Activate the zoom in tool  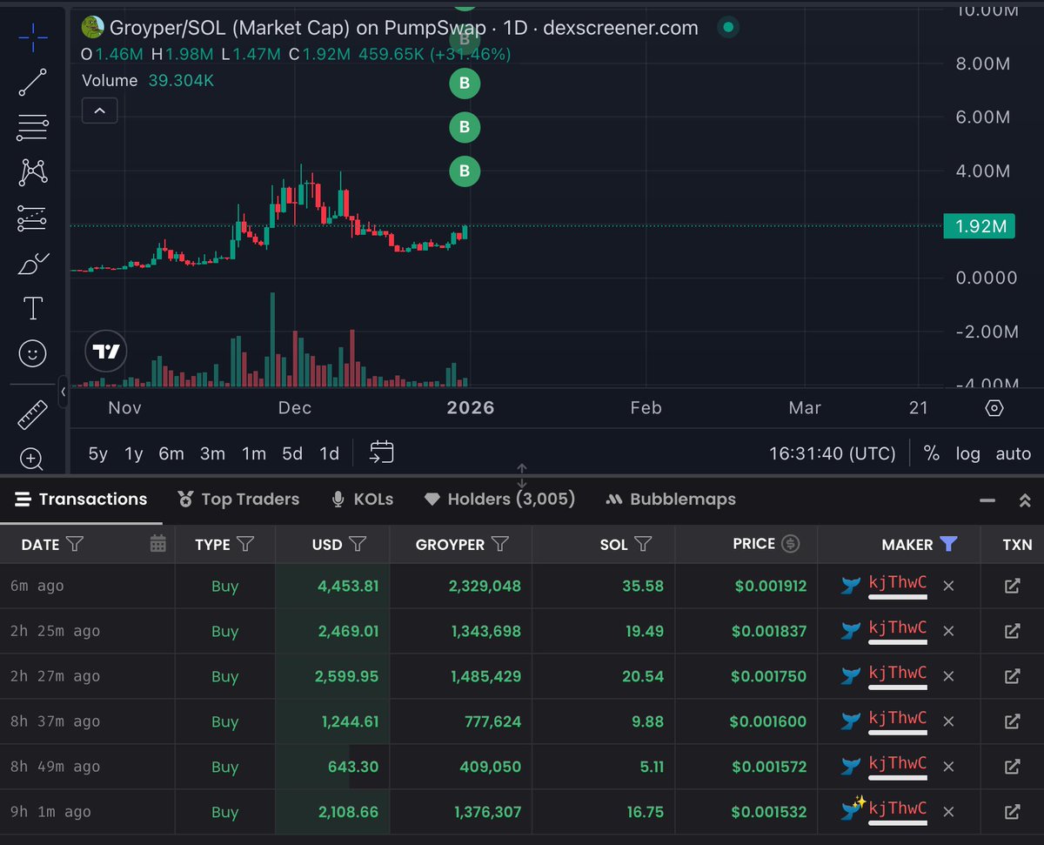click(31, 459)
